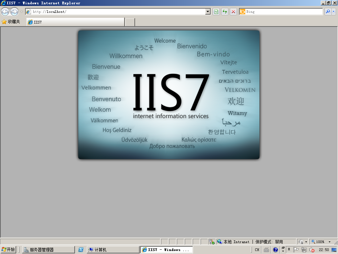Open the search provider options dropdown

click(x=333, y=12)
